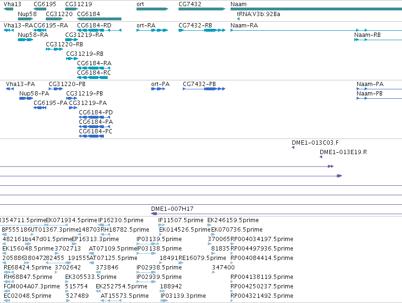
Task: Open protein Naam-PB
Action: coord(369,94)
